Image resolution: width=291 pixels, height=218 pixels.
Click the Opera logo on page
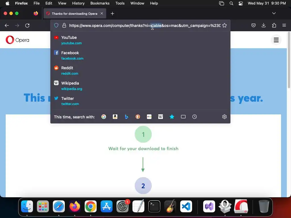pos(17,40)
